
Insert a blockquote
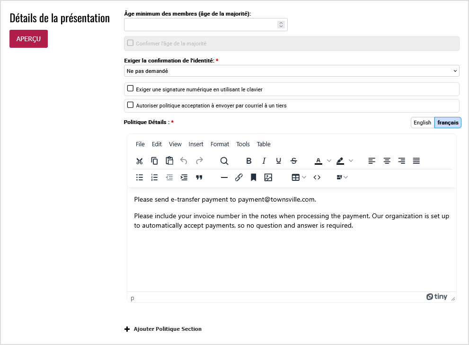pos(199,177)
